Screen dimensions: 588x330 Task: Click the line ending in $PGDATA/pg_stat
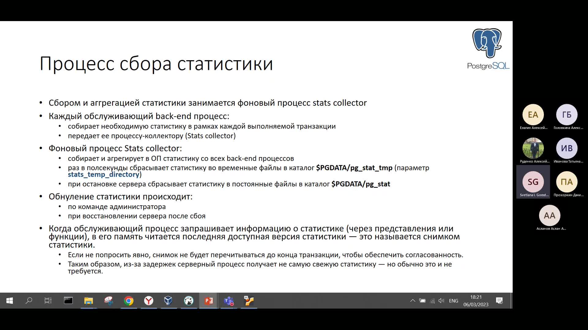229,184
